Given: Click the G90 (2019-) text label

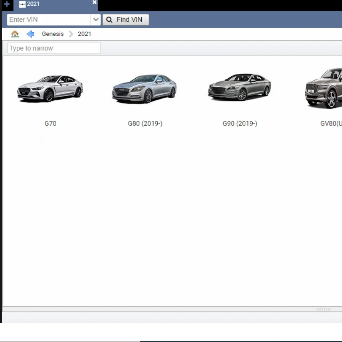Looking at the screenshot, I should (240, 123).
